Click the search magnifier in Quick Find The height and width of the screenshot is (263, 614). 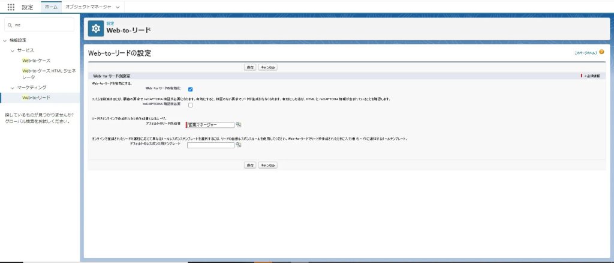(10, 25)
